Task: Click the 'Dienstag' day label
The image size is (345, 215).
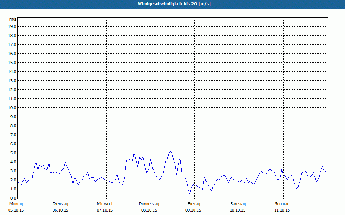Action: click(60, 204)
